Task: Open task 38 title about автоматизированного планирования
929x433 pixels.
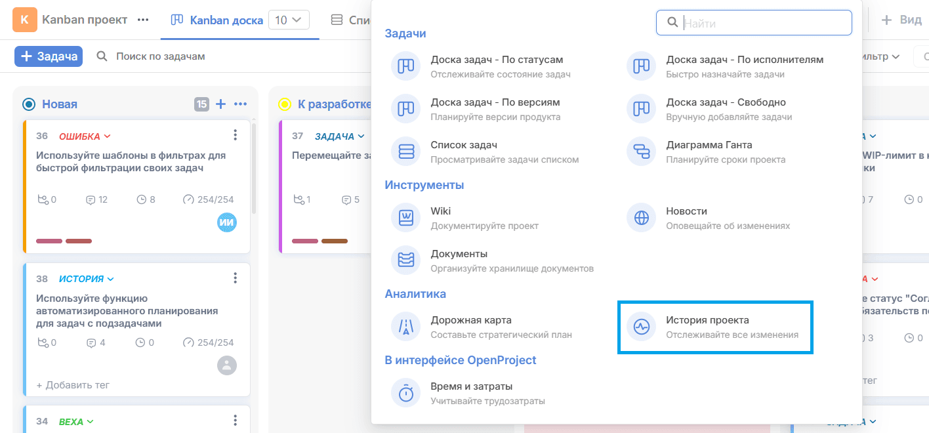Action: [127, 311]
